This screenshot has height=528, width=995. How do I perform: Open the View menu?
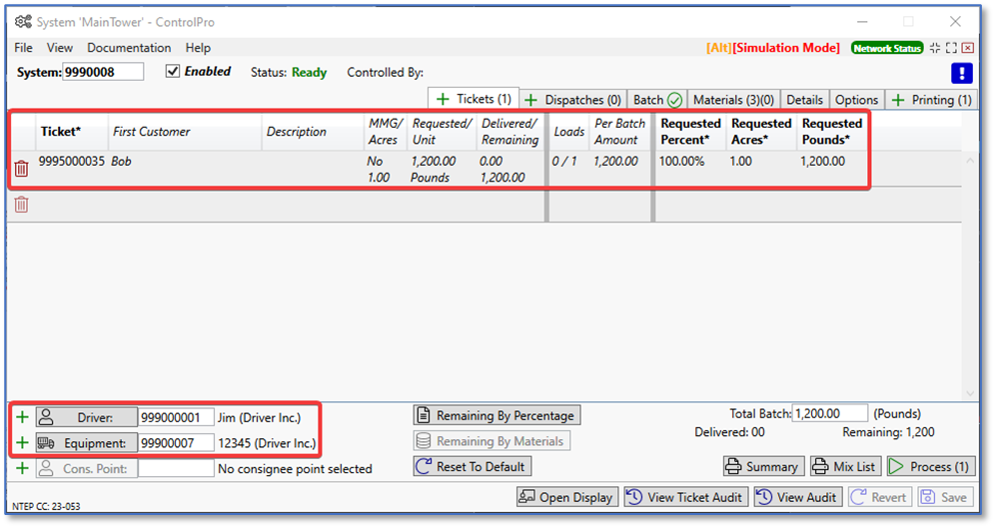pos(60,48)
